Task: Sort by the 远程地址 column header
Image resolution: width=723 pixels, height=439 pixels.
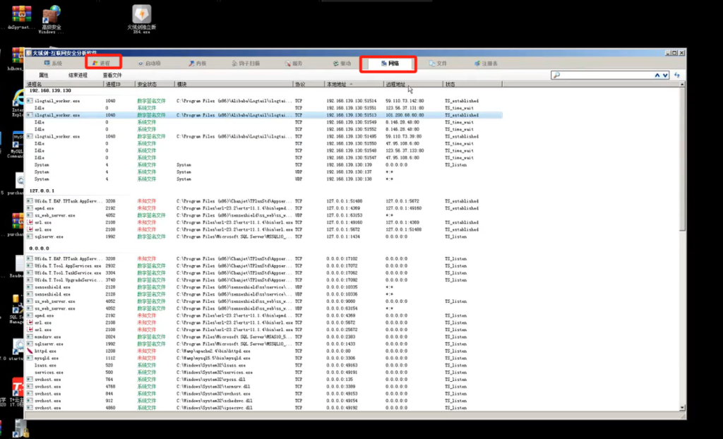Action: (x=413, y=85)
